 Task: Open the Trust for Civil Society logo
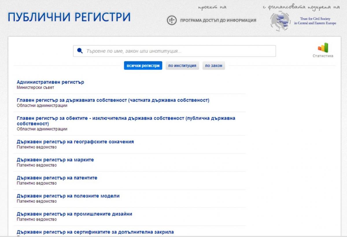coord(280,21)
